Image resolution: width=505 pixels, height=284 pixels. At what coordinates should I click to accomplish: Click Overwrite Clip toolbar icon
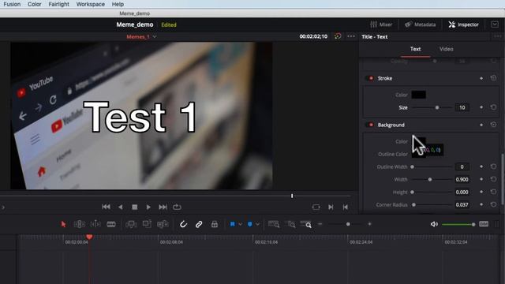pos(147,224)
